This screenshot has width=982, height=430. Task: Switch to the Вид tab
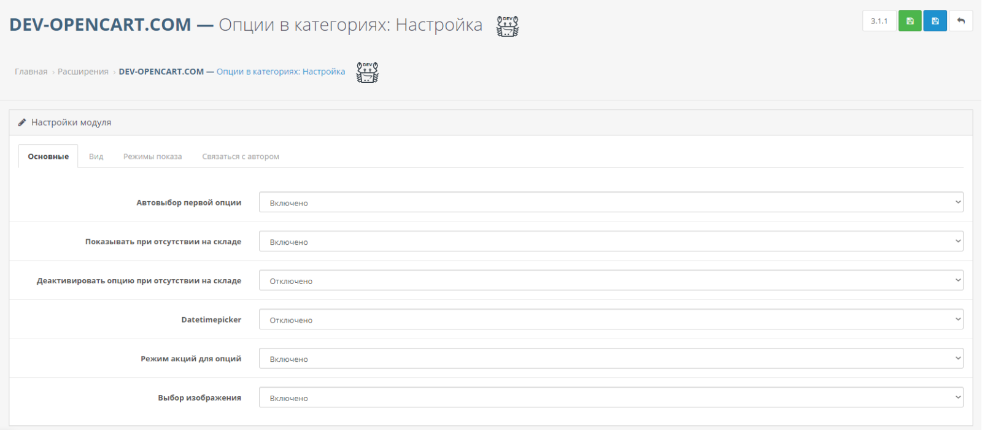tap(96, 156)
